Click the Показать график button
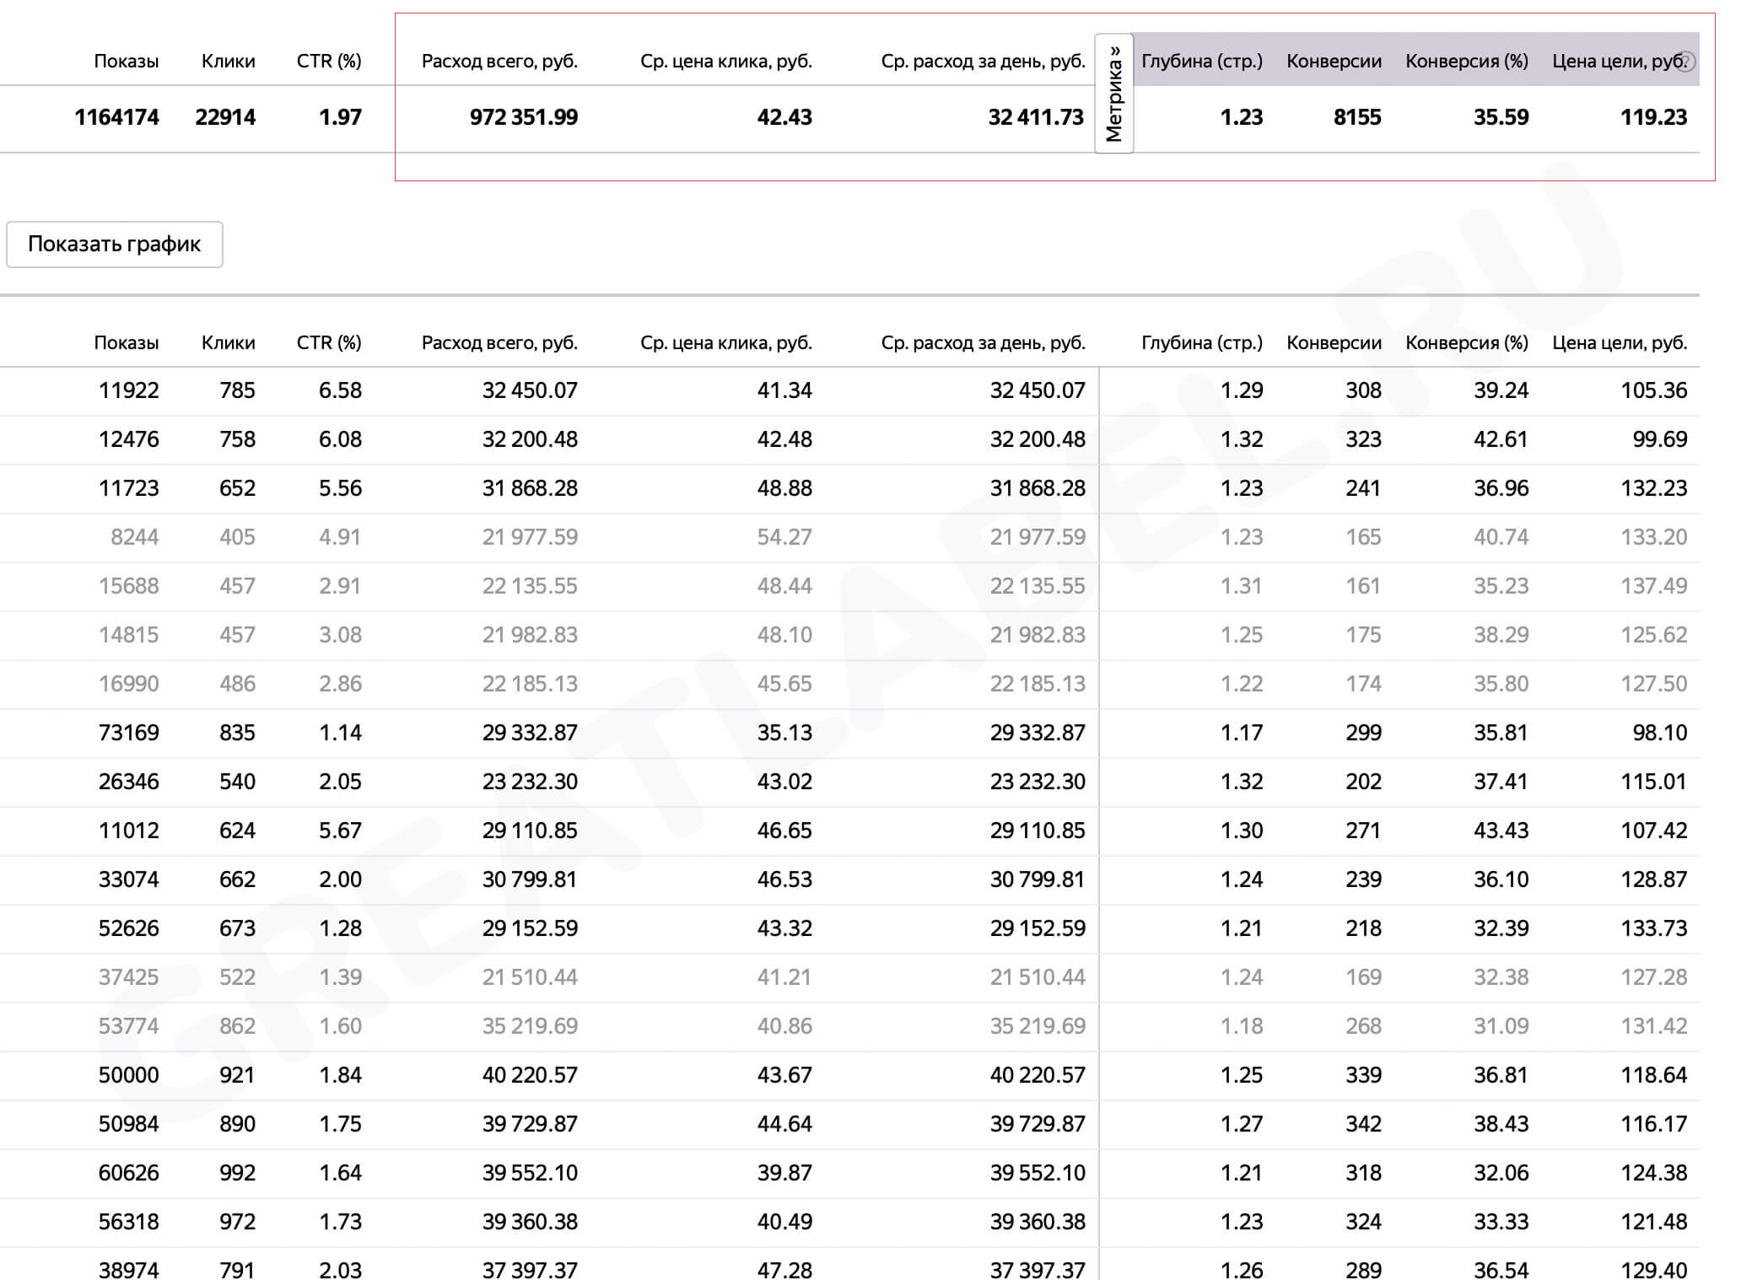Screen dimensions: 1752x1280 point(115,245)
